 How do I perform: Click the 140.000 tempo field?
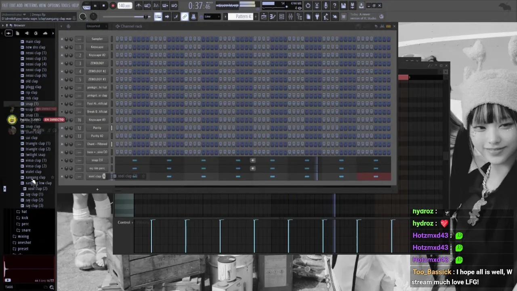tap(125, 6)
